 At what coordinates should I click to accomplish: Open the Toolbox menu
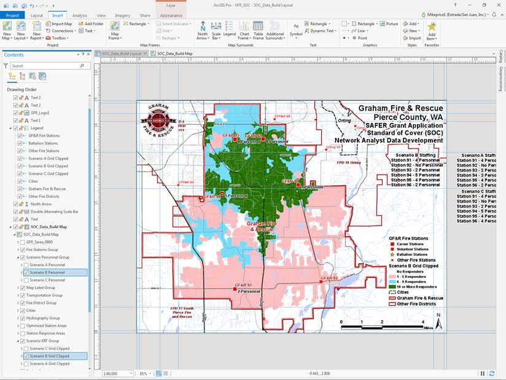(57, 38)
